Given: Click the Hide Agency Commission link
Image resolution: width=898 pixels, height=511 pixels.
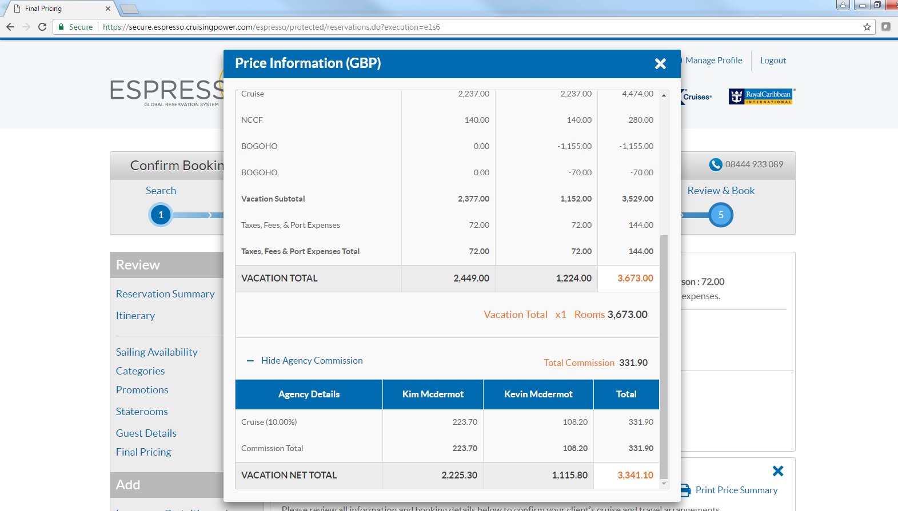Looking at the screenshot, I should [x=312, y=361].
